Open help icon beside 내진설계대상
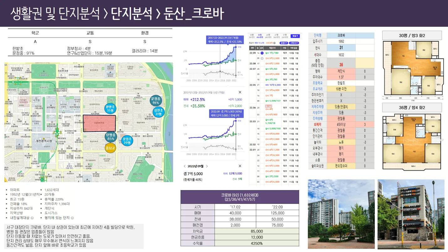This screenshot has height=252, width=448. pyautogui.click(x=32, y=218)
